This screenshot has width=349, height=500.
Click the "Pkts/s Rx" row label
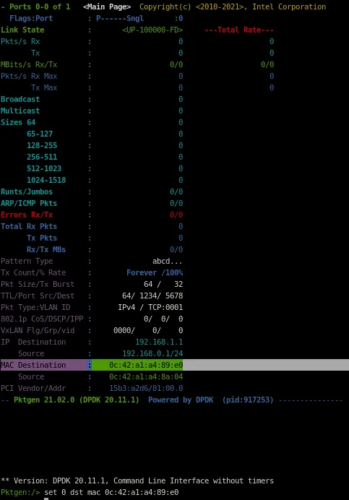point(20,41)
